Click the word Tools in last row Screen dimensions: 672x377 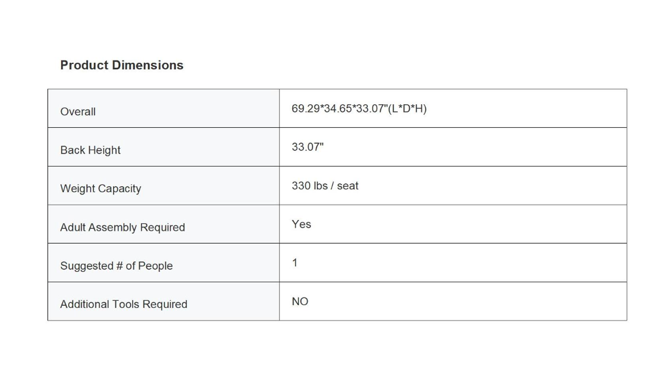(126, 304)
